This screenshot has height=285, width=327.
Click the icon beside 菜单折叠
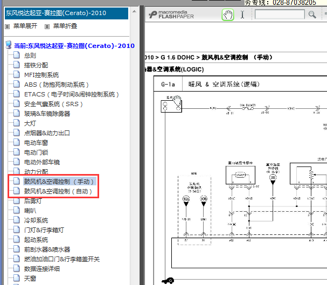47,26
